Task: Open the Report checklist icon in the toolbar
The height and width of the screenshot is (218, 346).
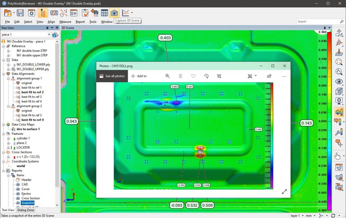Action: point(85,13)
